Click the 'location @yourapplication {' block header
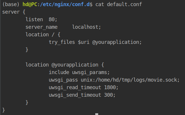Viewport: 185px width, 115px height. tap(65, 65)
